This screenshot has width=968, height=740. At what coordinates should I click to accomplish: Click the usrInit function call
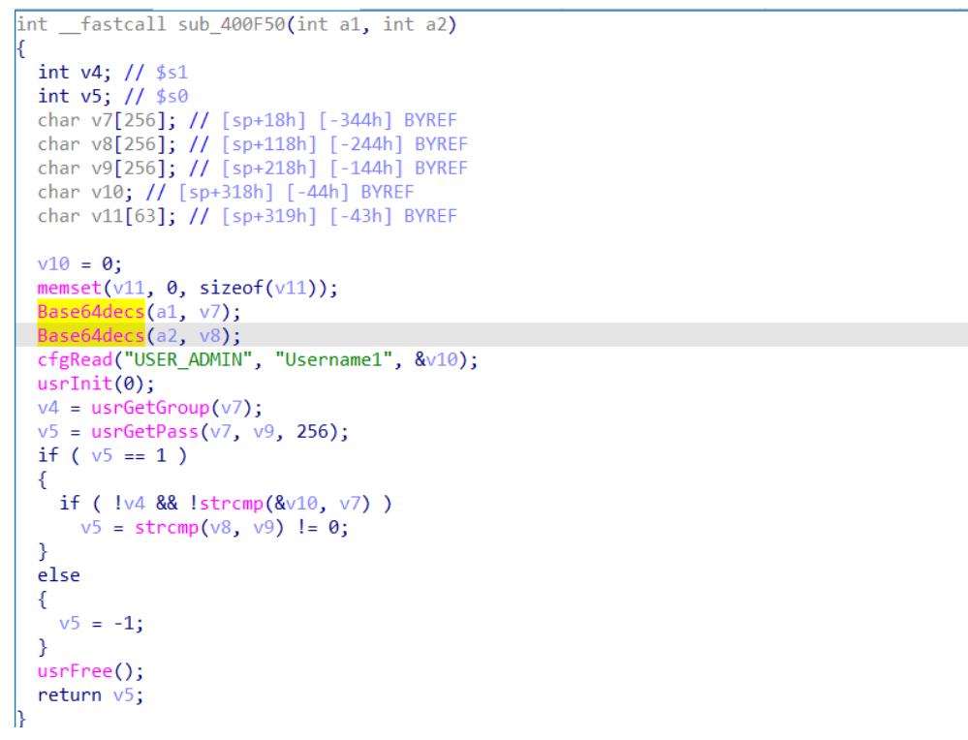click(x=96, y=385)
